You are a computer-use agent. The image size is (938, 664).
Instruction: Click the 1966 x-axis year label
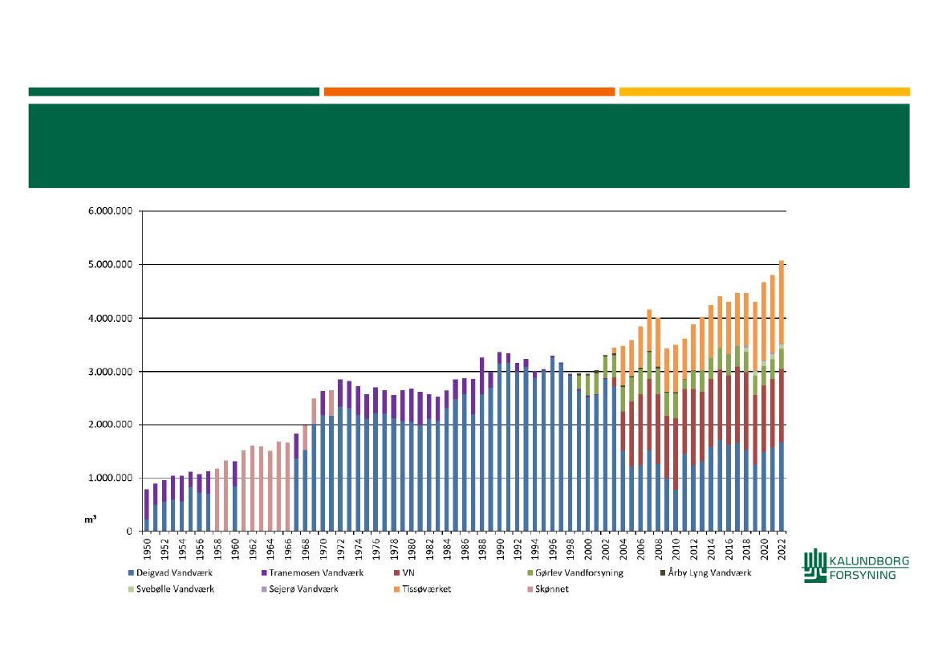pos(288,549)
